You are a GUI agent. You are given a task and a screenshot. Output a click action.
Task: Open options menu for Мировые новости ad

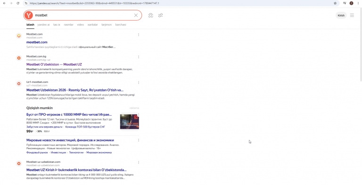pyautogui.click(x=139, y=140)
